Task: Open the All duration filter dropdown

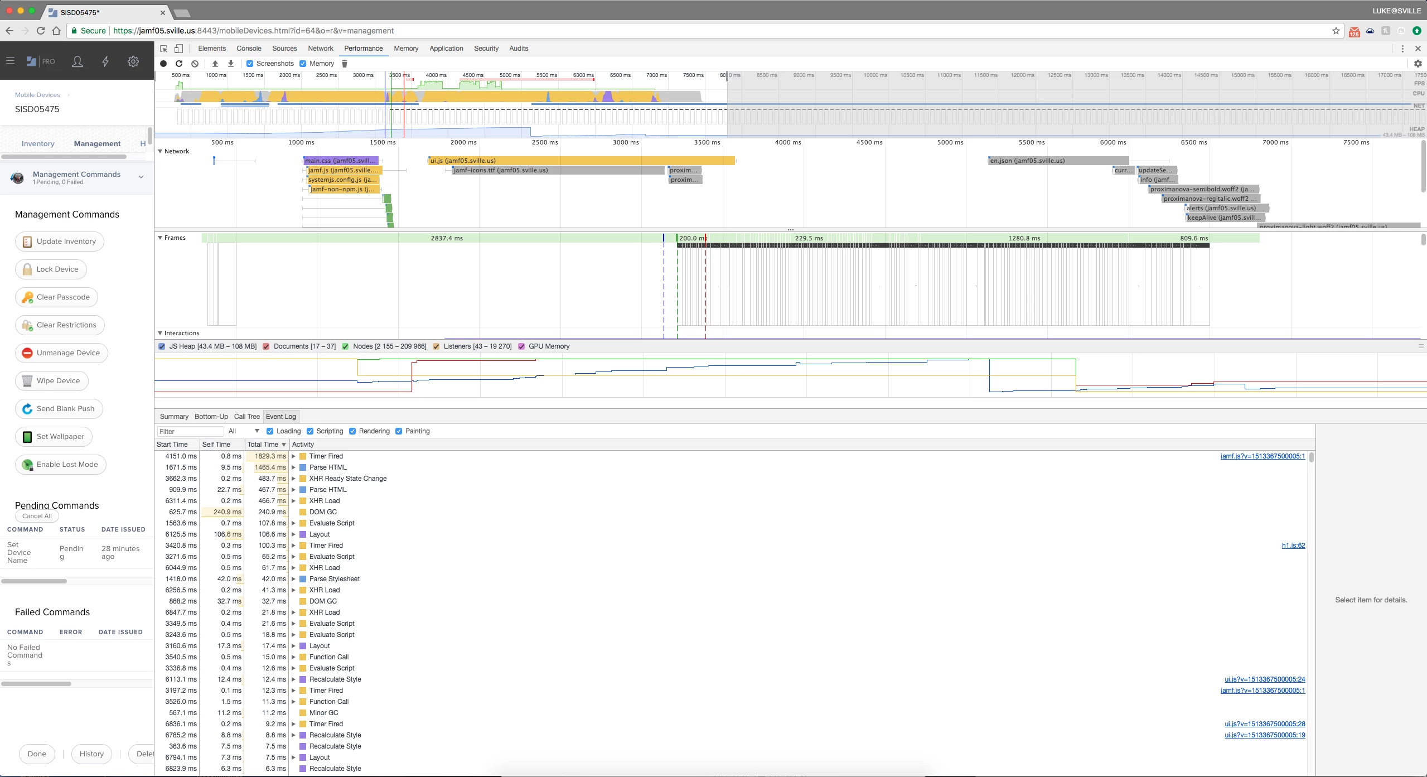Action: [244, 431]
